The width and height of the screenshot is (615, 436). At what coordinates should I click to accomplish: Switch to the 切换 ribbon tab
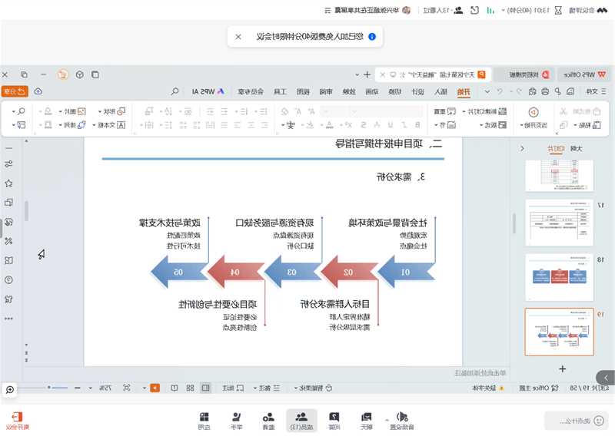coord(394,91)
